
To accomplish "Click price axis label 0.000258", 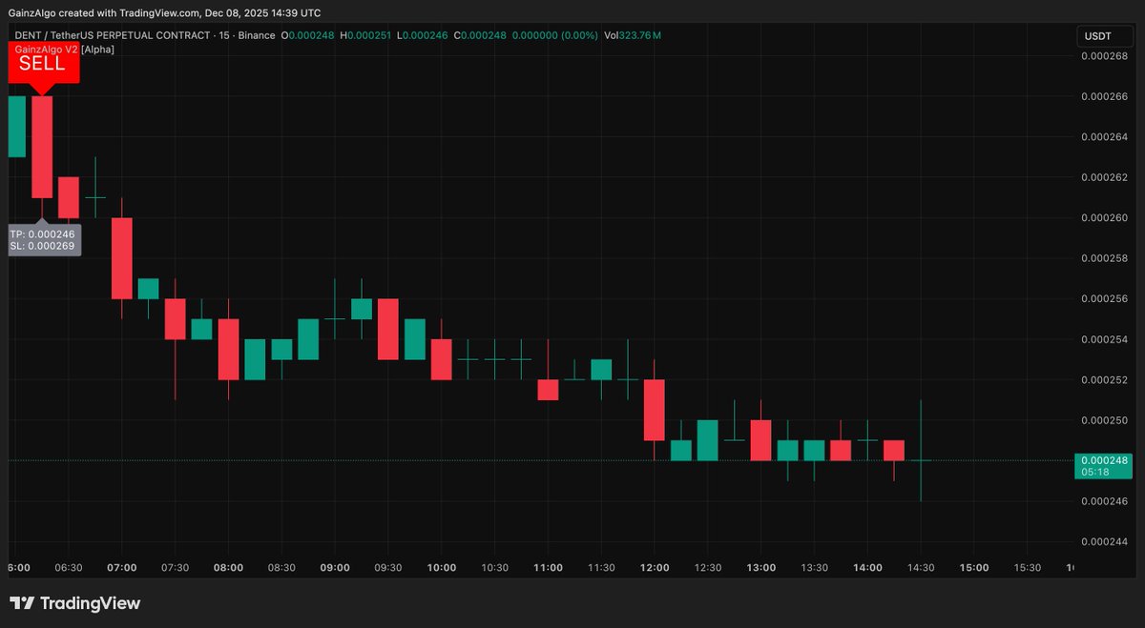I will coord(1104,258).
